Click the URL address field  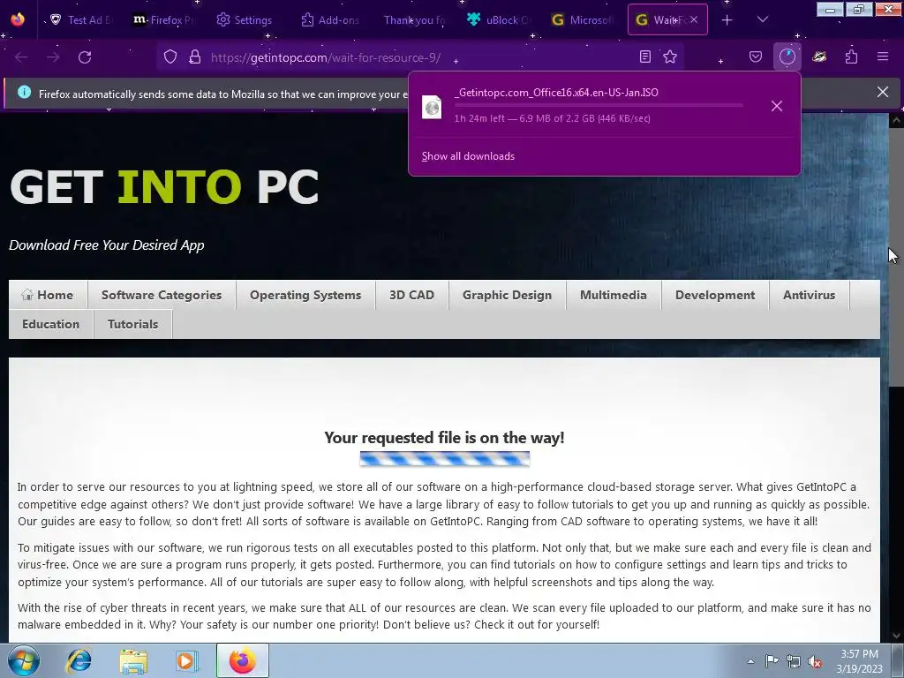pyautogui.click(x=421, y=57)
